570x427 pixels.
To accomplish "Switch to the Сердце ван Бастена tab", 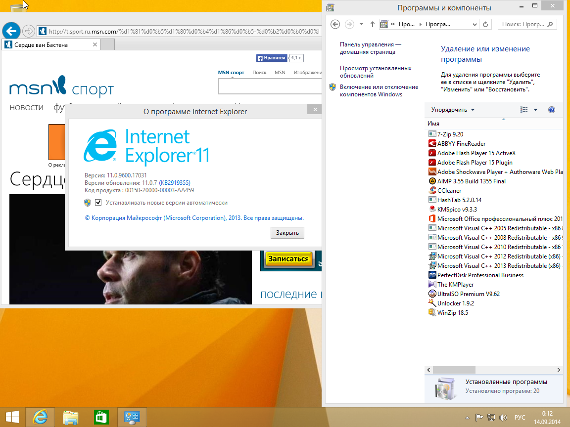I will pos(51,44).
